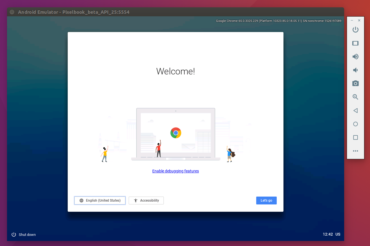Take a screenshot with the camera icon
This screenshot has height=246, width=370.
[x=355, y=83]
